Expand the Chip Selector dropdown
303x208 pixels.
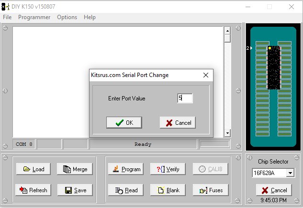coord(290,173)
